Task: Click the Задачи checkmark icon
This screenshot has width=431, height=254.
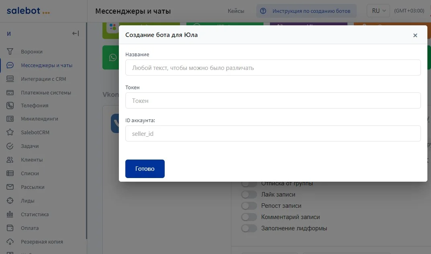Action: click(10, 146)
